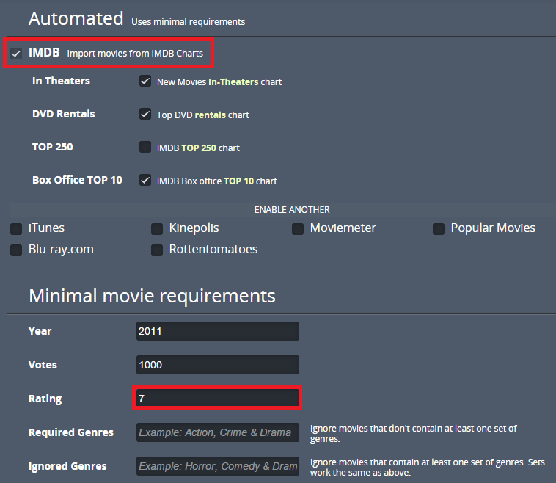The width and height of the screenshot is (556, 483).
Task: Click the Box Office TOP 10 label
Action: (77, 180)
